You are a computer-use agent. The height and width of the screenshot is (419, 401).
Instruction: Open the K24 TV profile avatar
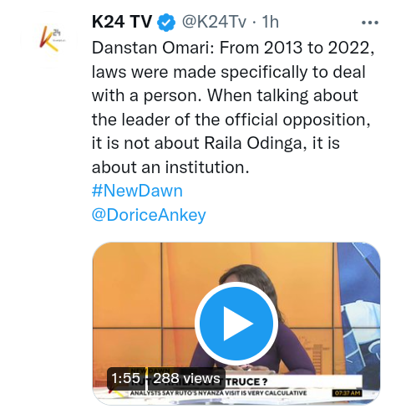point(48,39)
